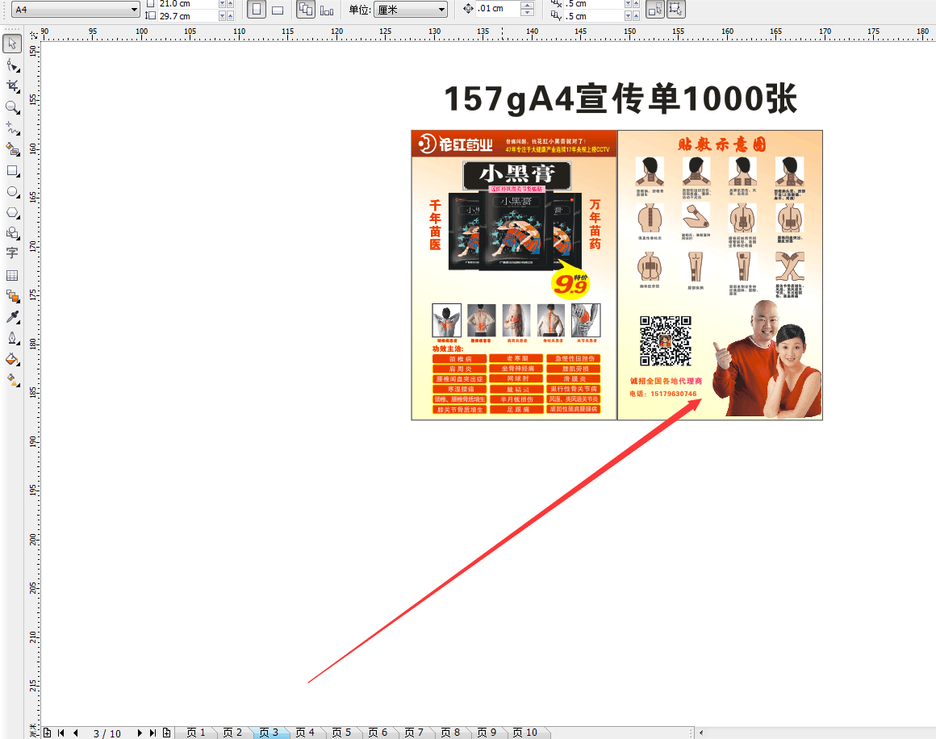Apply layout to all pages
This screenshot has height=739, width=936.
(306, 10)
